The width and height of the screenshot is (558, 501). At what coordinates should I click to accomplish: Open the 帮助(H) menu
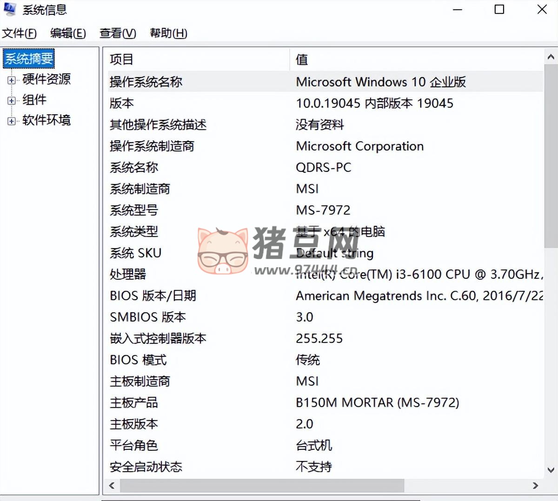(168, 33)
